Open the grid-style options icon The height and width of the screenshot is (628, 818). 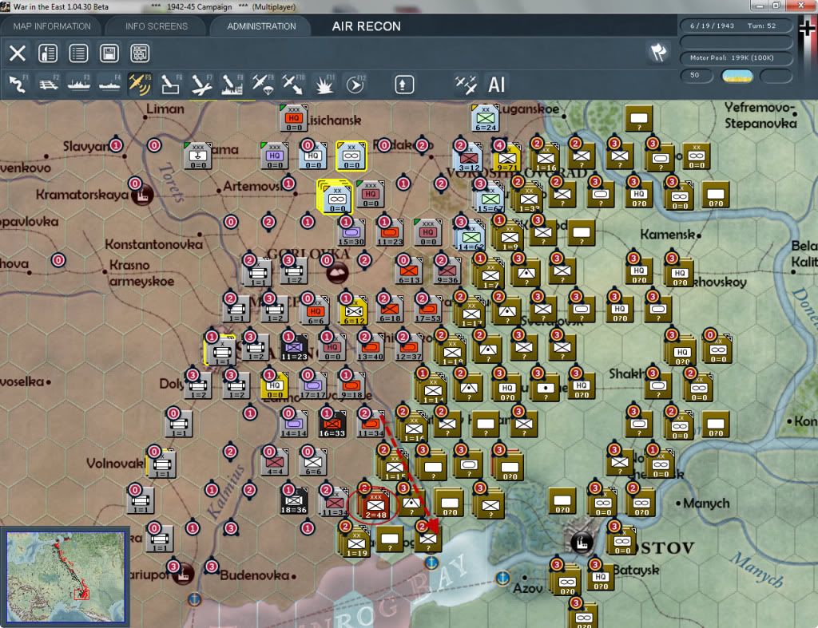pyautogui.click(x=140, y=53)
